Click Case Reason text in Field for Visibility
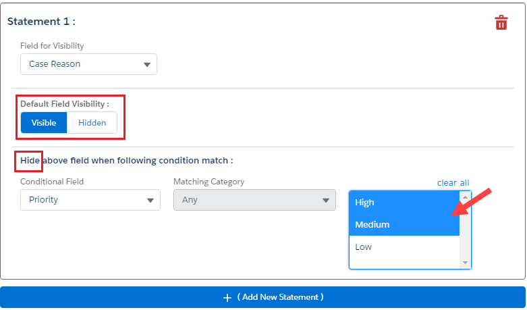Viewport: 527px width, 310px height. (x=55, y=64)
